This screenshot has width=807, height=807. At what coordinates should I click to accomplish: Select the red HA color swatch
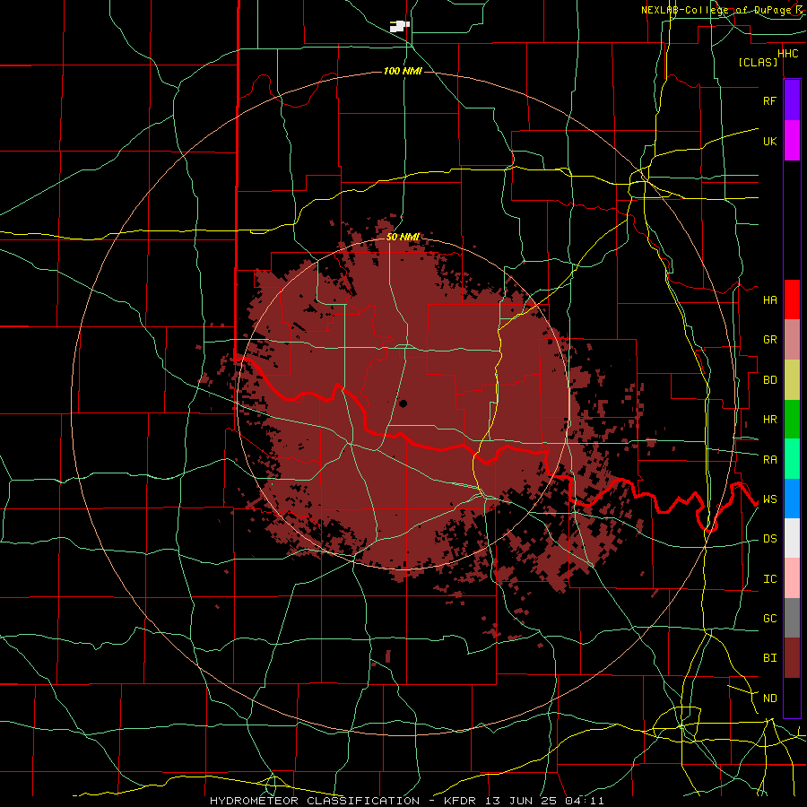click(792, 299)
